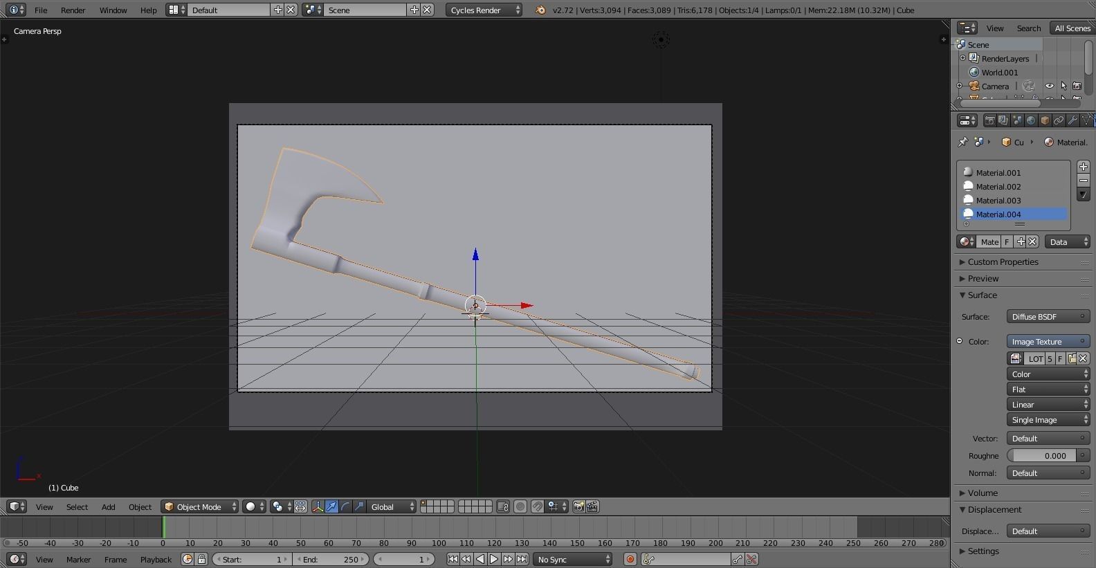Toggle Camera renderability icon

[x=1077, y=86]
